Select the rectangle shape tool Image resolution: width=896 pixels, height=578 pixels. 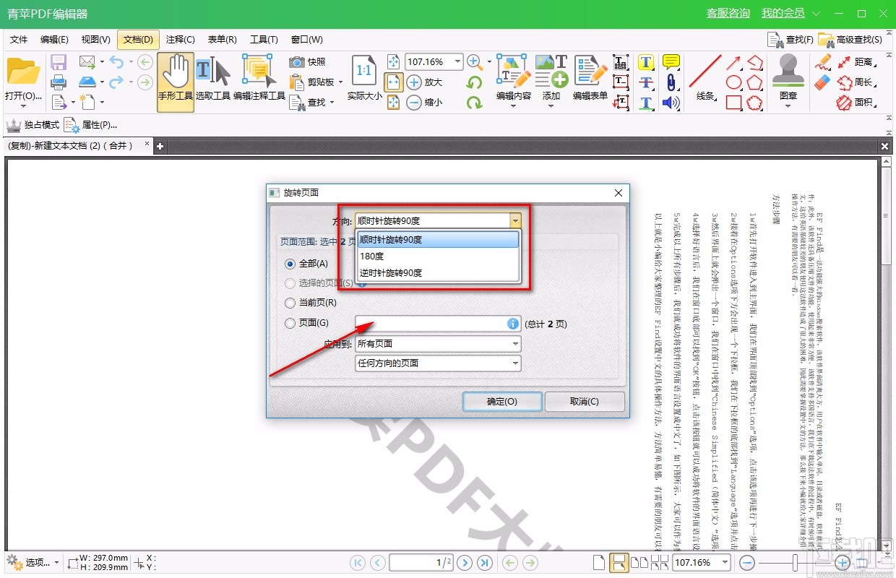point(734,103)
